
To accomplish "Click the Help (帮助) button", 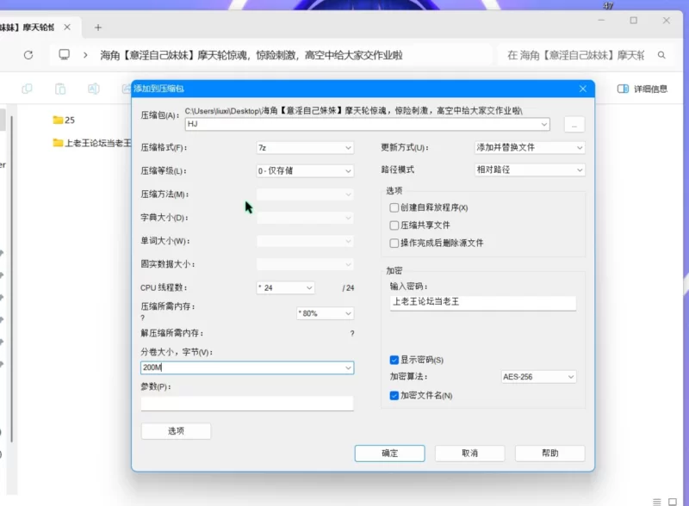I will point(549,454).
